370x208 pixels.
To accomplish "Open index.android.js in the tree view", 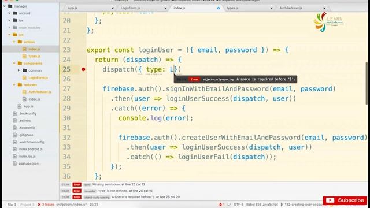I will point(31,149).
